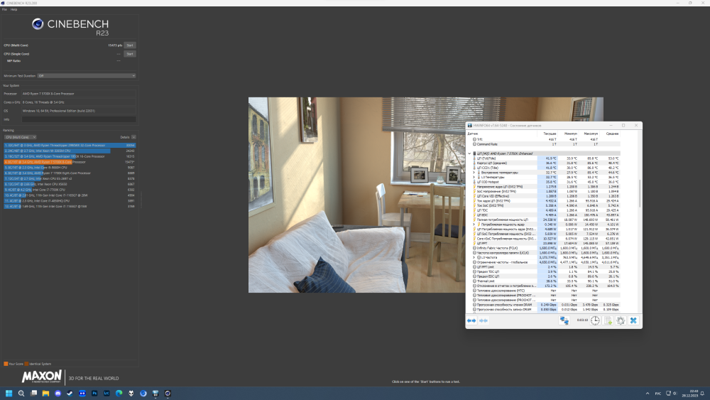Viewport: 710px width, 400px height.
Task: Start the CPU Multi Core benchmark
Action: pyautogui.click(x=129, y=45)
